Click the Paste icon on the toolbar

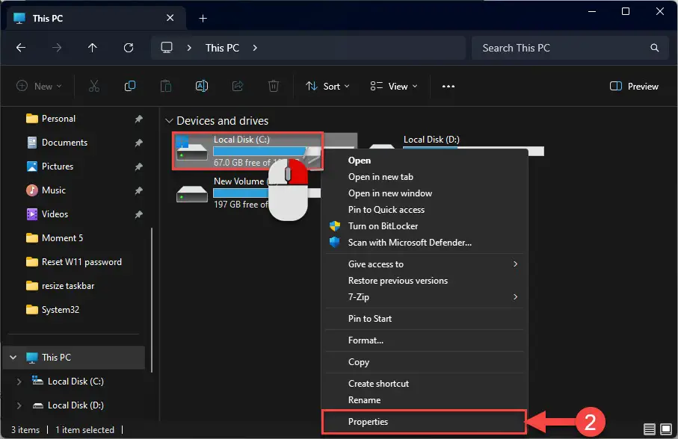[x=165, y=86]
